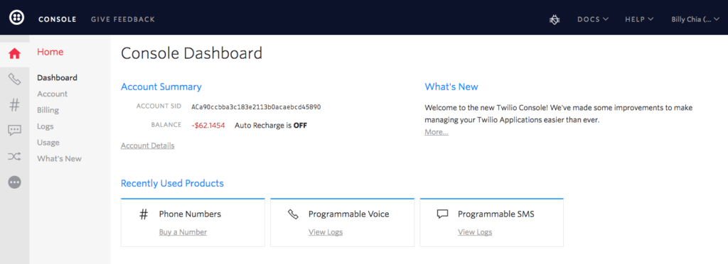Click the What's New section heading
728x264 pixels.
(451, 87)
